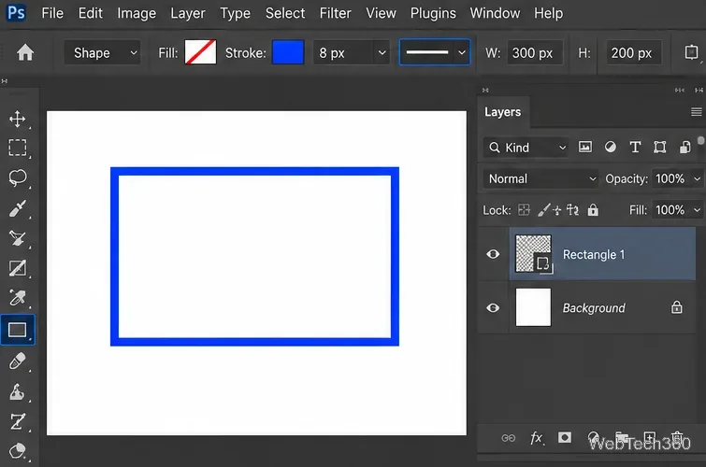Screen dimensions: 706x467
Task: Click Background layer lock icon
Action: pos(677,307)
